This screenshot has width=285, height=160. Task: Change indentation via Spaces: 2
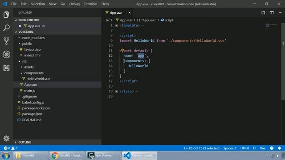(x=230, y=148)
